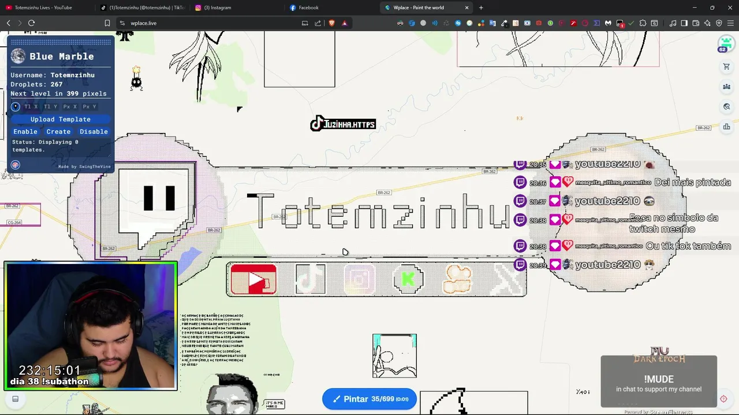Viewport: 739px width, 415px height.
Task: Switch to the TikTok tab
Action: (x=141, y=7)
